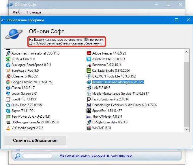Click the VLC media player cone icon
The height and width of the screenshot is (165, 193).
(8, 128)
